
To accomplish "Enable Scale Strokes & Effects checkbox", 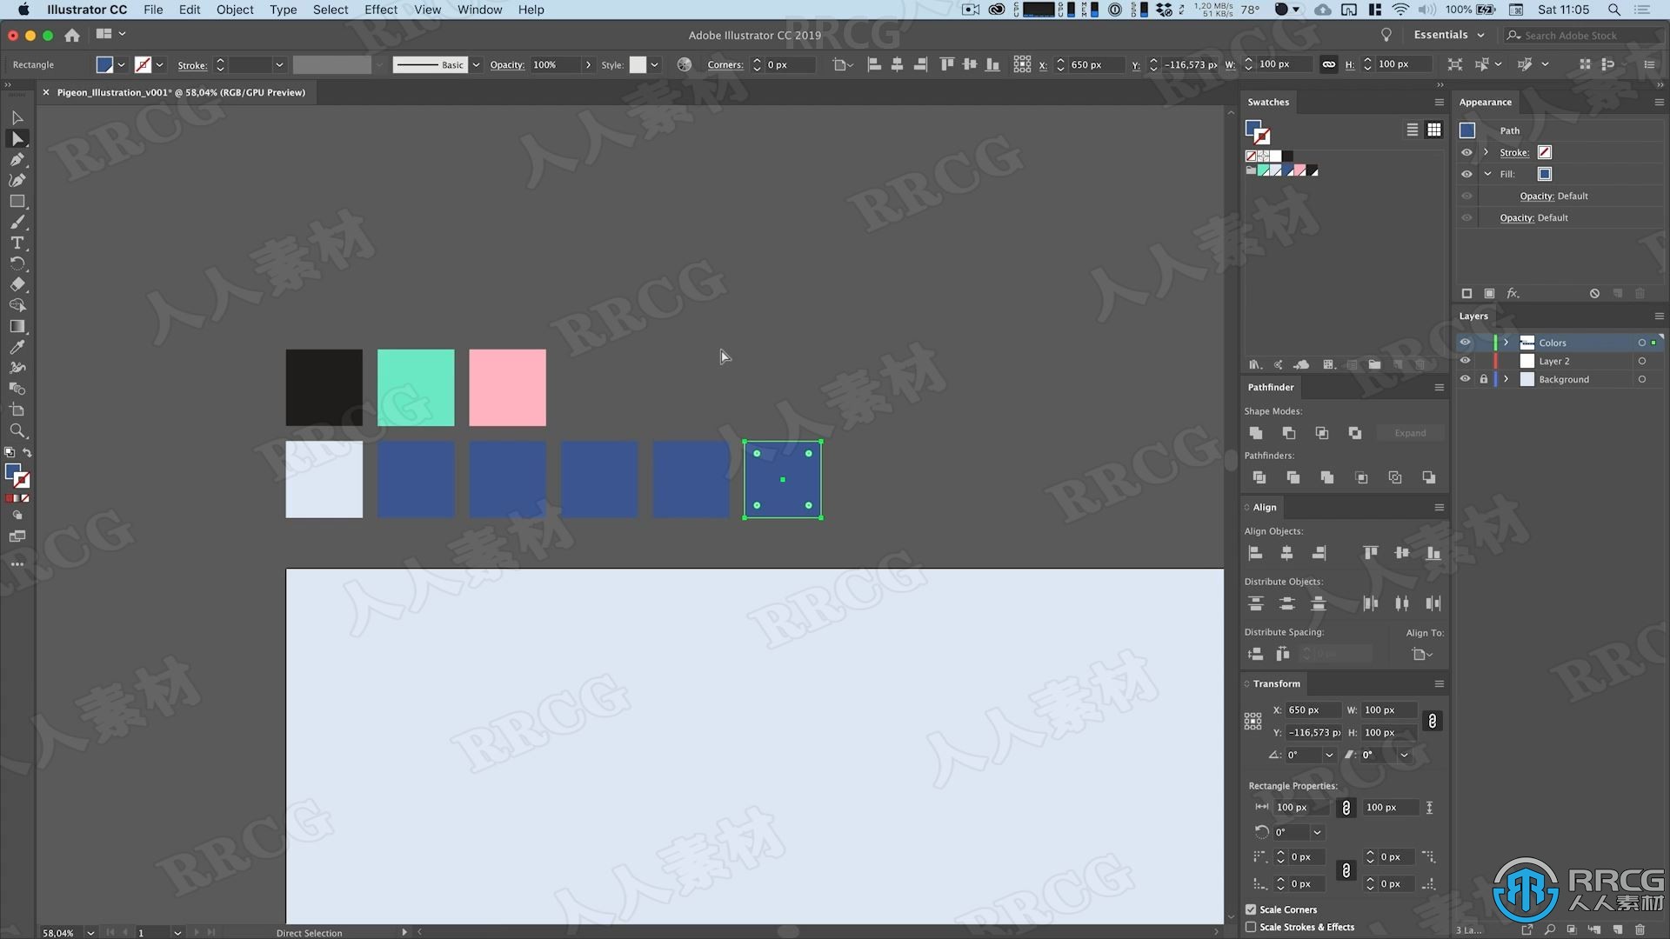I will [1251, 927].
